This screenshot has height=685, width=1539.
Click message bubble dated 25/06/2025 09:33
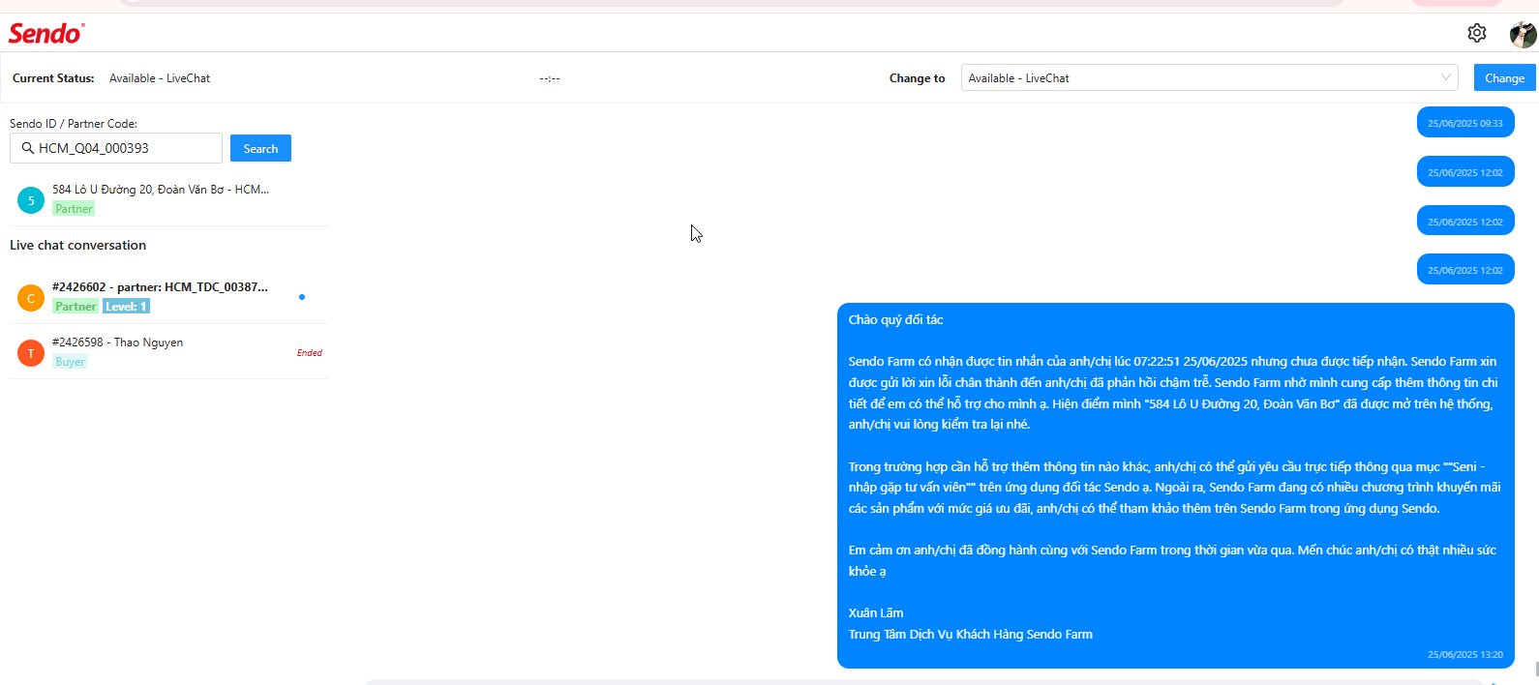1465,123
